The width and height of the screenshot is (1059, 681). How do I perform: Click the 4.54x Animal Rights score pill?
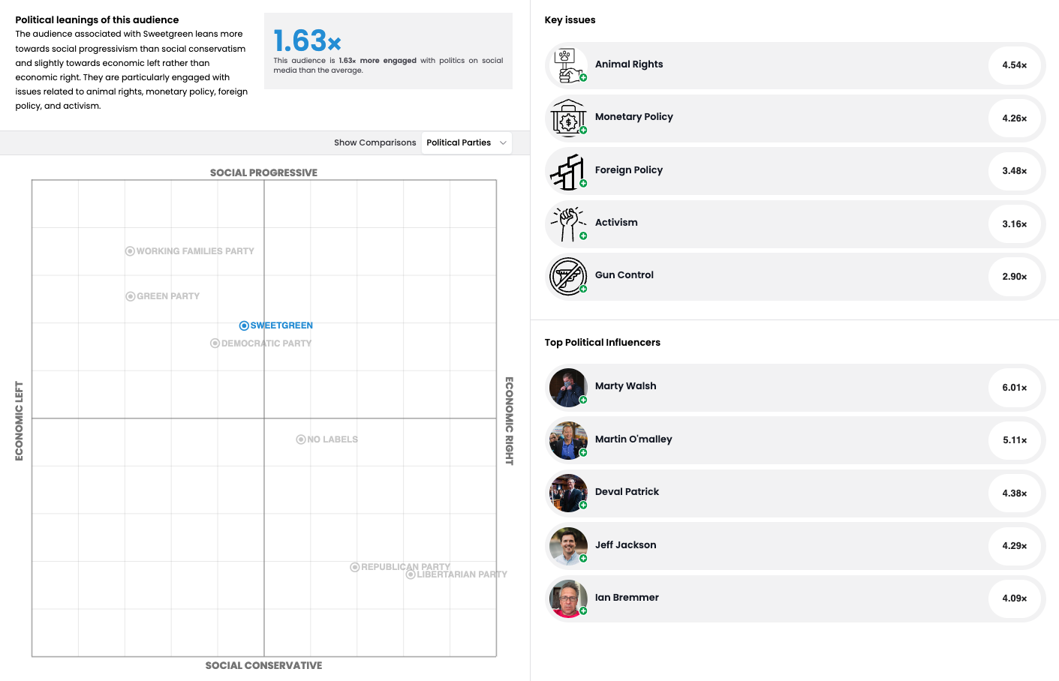click(x=1015, y=65)
